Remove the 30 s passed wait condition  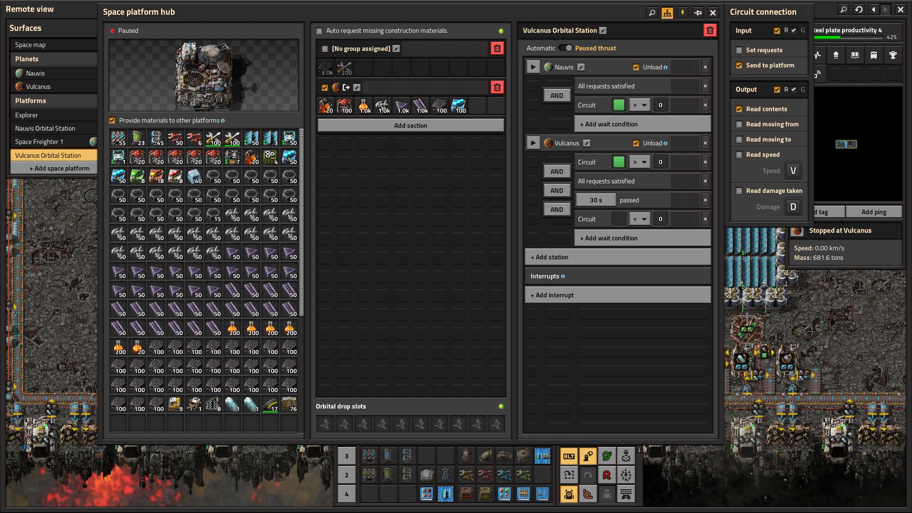tap(705, 200)
